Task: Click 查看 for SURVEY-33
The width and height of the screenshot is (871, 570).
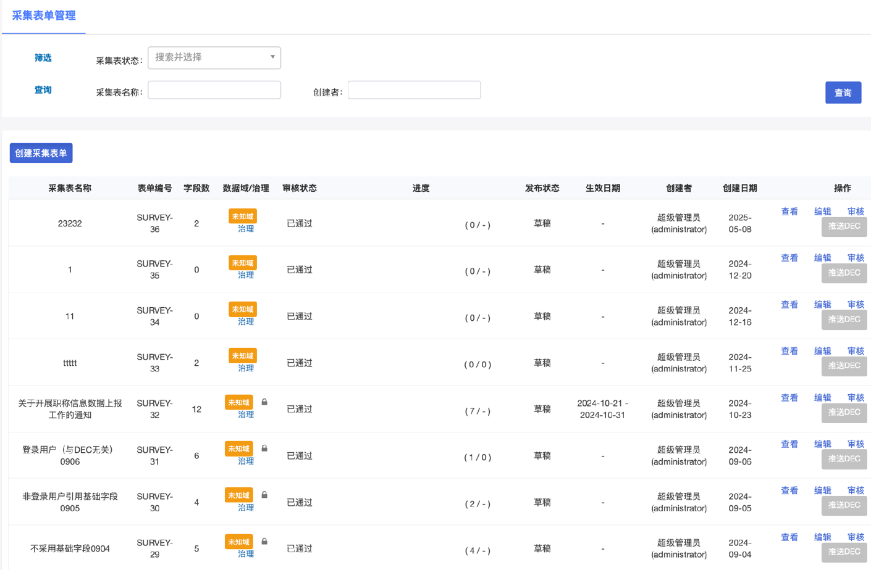Action: 789,351
